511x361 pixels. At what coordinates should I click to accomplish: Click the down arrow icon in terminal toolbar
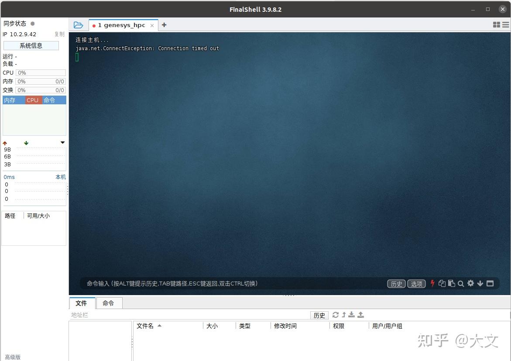coord(480,283)
